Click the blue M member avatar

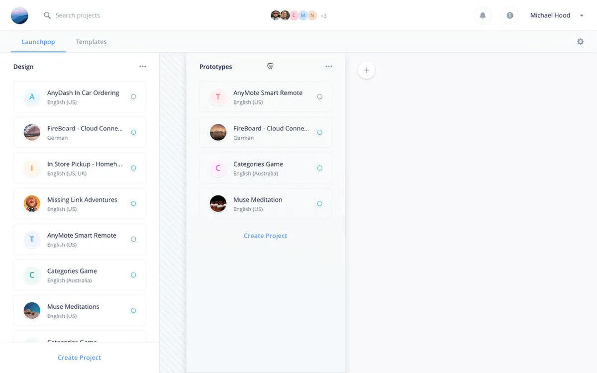tap(303, 15)
